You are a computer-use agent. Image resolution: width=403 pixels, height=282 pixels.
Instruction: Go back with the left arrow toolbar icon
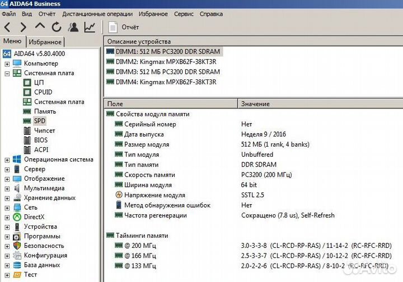click(x=7, y=27)
